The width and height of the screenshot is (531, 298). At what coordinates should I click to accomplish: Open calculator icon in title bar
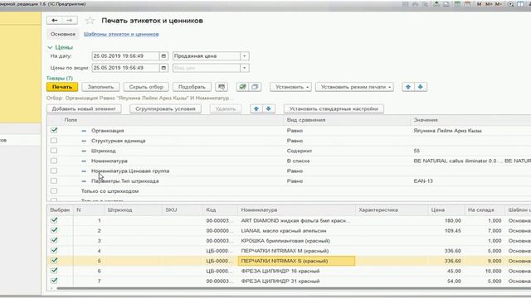[x=457, y=4]
